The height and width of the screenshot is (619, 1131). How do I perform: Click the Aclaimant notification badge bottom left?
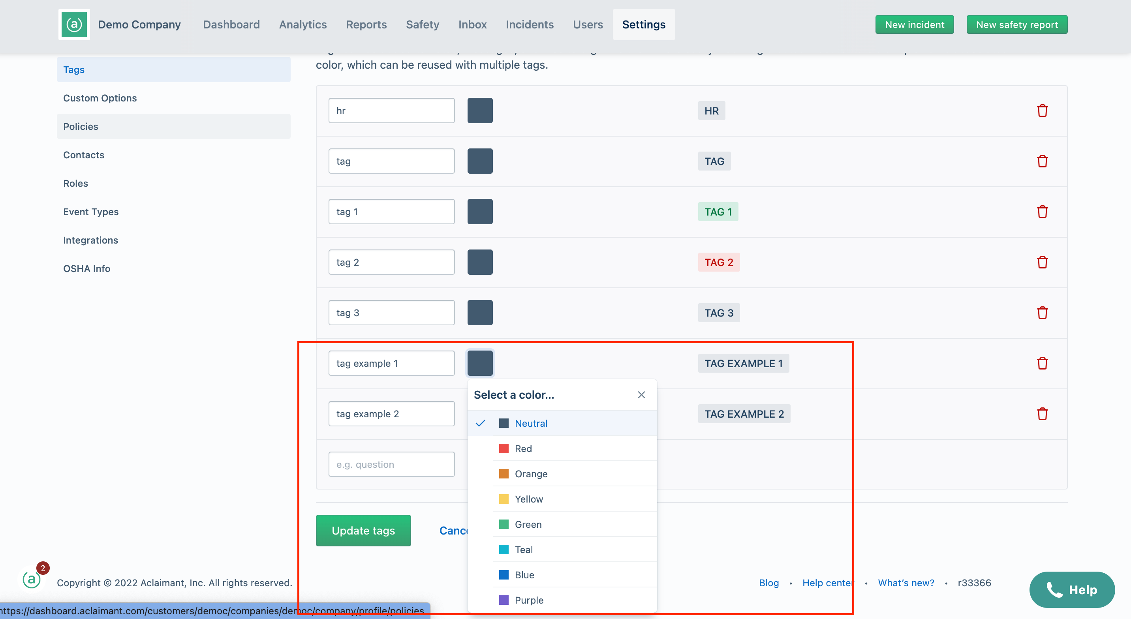(x=43, y=568)
